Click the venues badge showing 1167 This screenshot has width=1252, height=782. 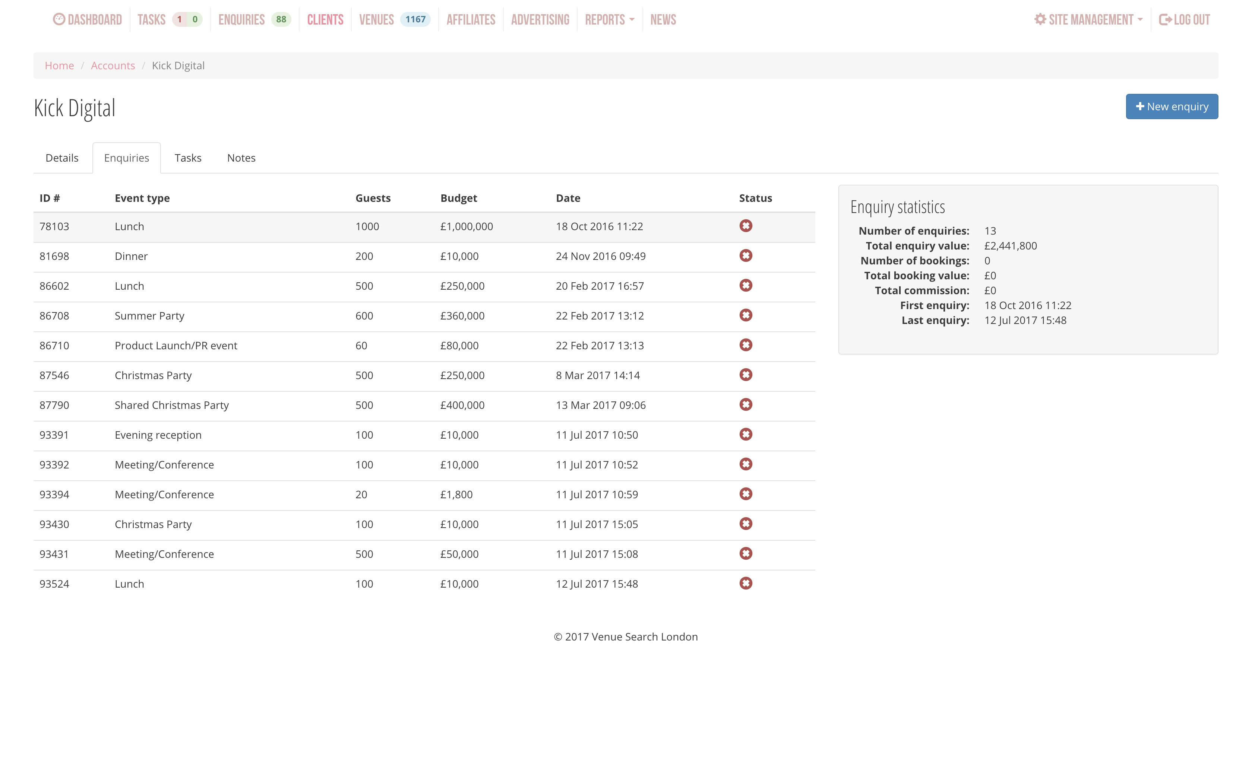(x=415, y=20)
